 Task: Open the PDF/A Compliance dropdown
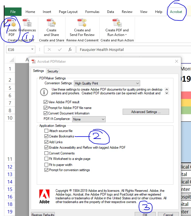pyautogui.click(x=89, y=119)
